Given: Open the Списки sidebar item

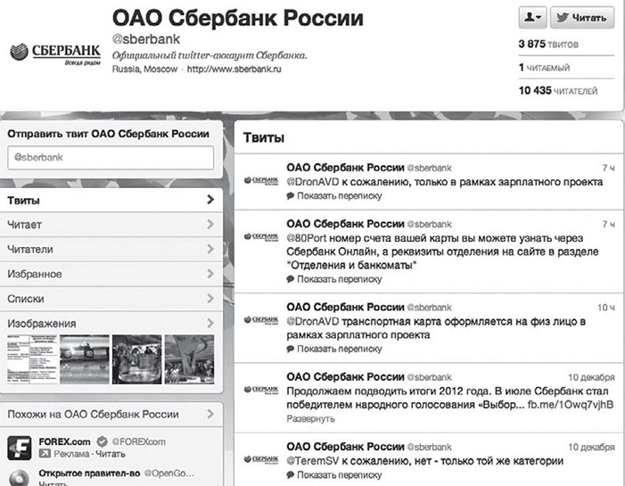Looking at the screenshot, I should coord(111,299).
